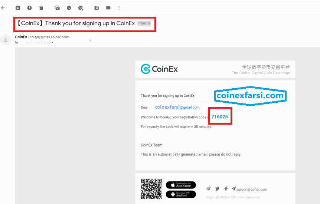Open the More options three-dot menu

[x=119, y=8]
